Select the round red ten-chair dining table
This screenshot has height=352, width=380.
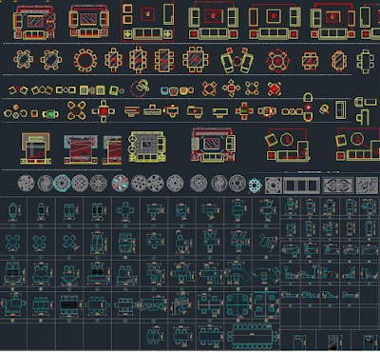85,60
